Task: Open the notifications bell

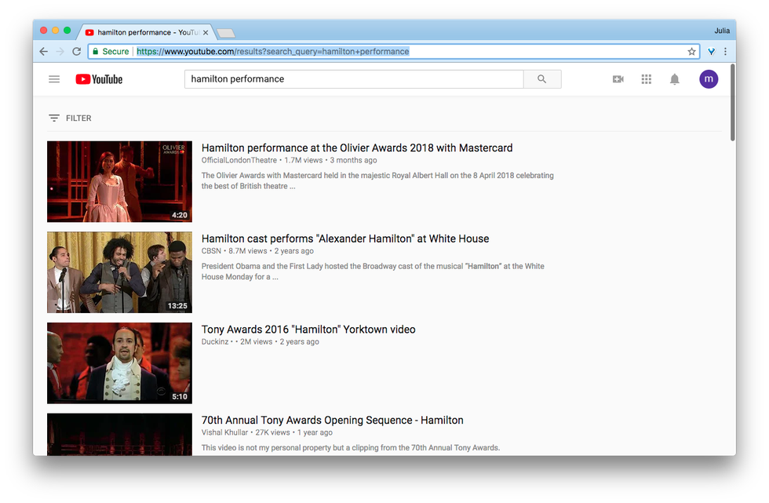Action: 674,79
